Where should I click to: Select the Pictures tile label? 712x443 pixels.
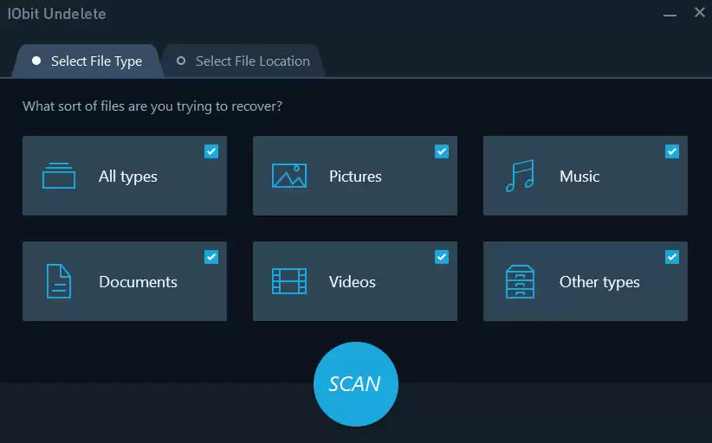pyautogui.click(x=355, y=177)
